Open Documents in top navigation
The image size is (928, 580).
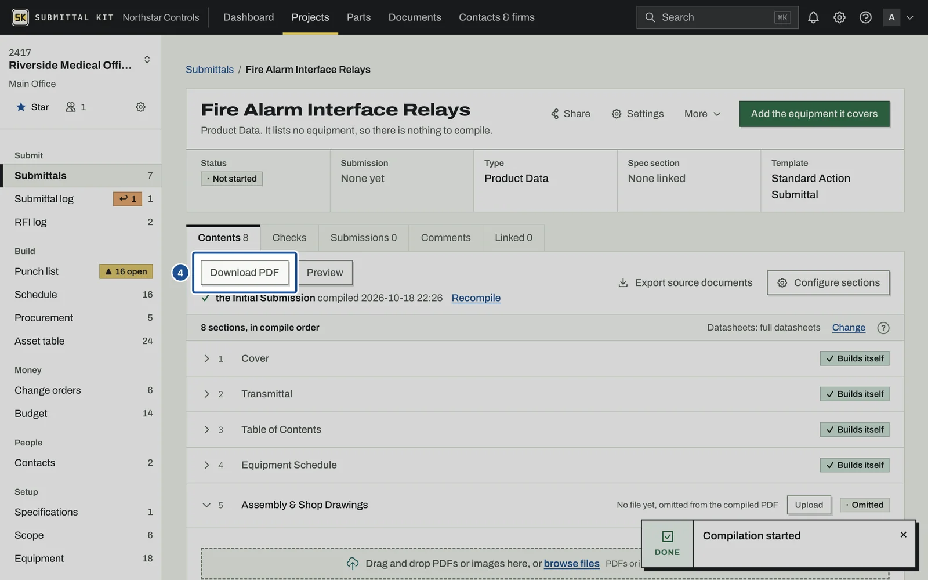click(x=415, y=17)
